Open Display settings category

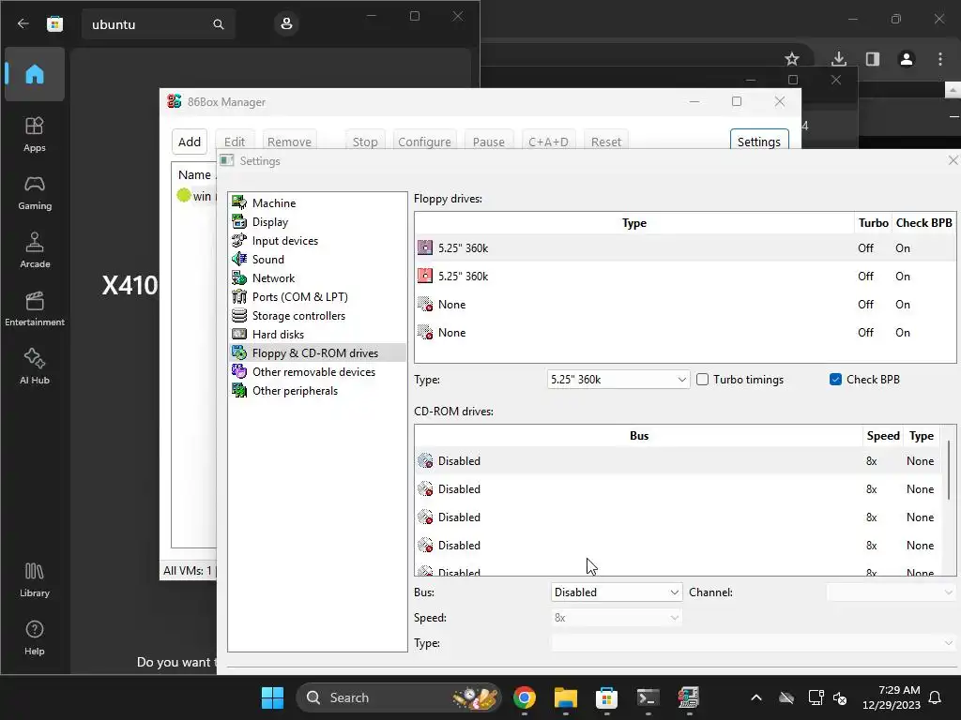coord(317,221)
